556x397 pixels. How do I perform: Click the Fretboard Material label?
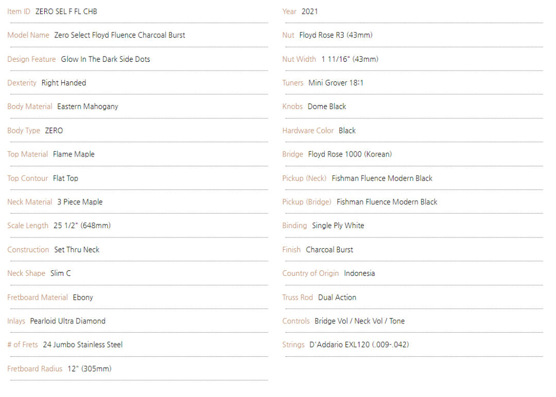[38, 297]
